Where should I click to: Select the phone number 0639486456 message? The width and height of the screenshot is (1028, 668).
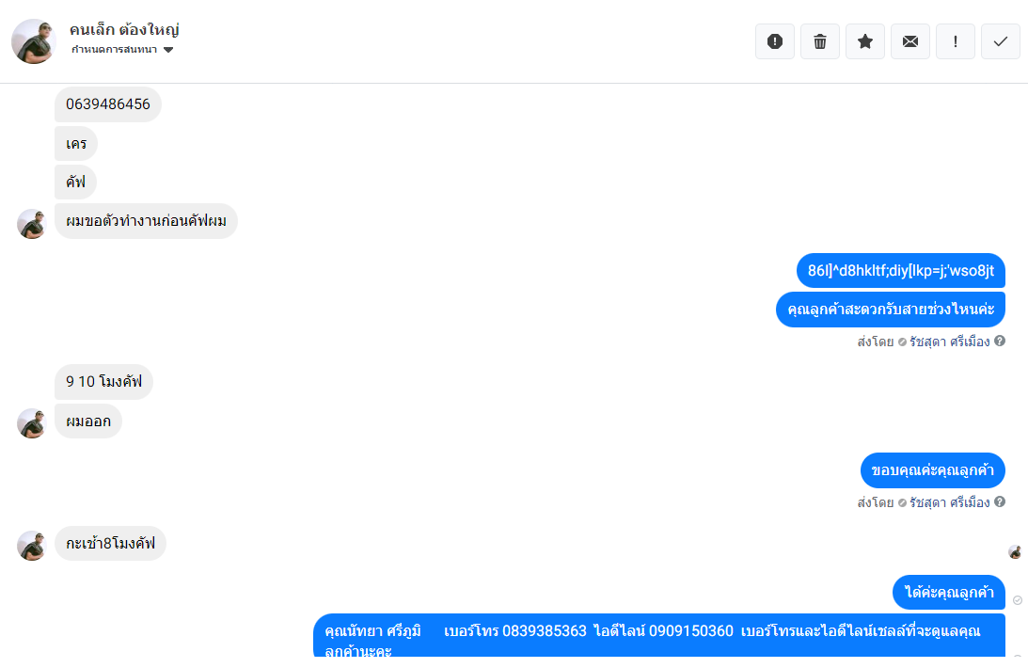click(x=108, y=104)
